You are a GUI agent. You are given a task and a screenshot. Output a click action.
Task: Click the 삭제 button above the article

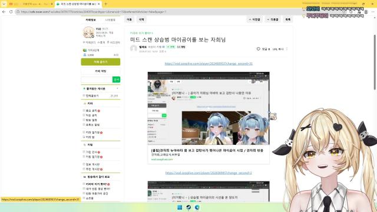pos(141,19)
